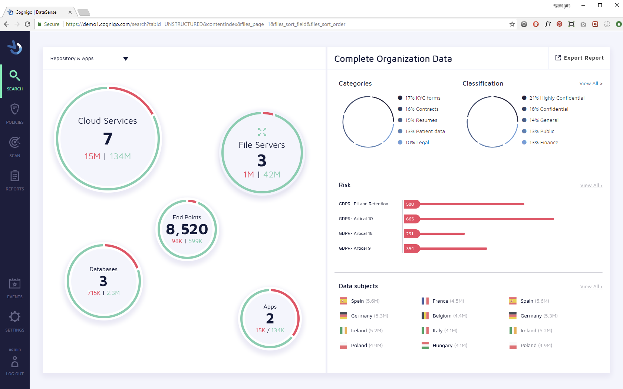Click the Hungary flag icon
623x389 pixels.
(425, 345)
